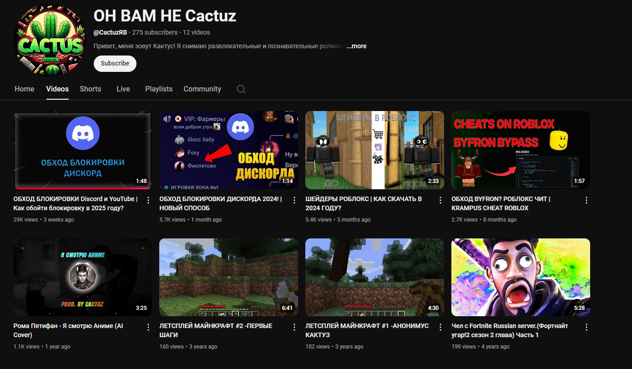This screenshot has height=369, width=632.
Task: Switch to the Community tab
Action: [x=202, y=89]
